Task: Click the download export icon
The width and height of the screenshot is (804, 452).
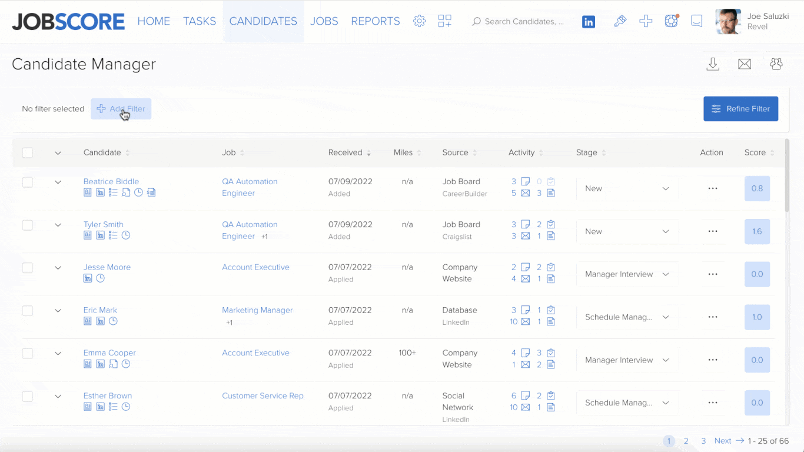Action: 713,64
